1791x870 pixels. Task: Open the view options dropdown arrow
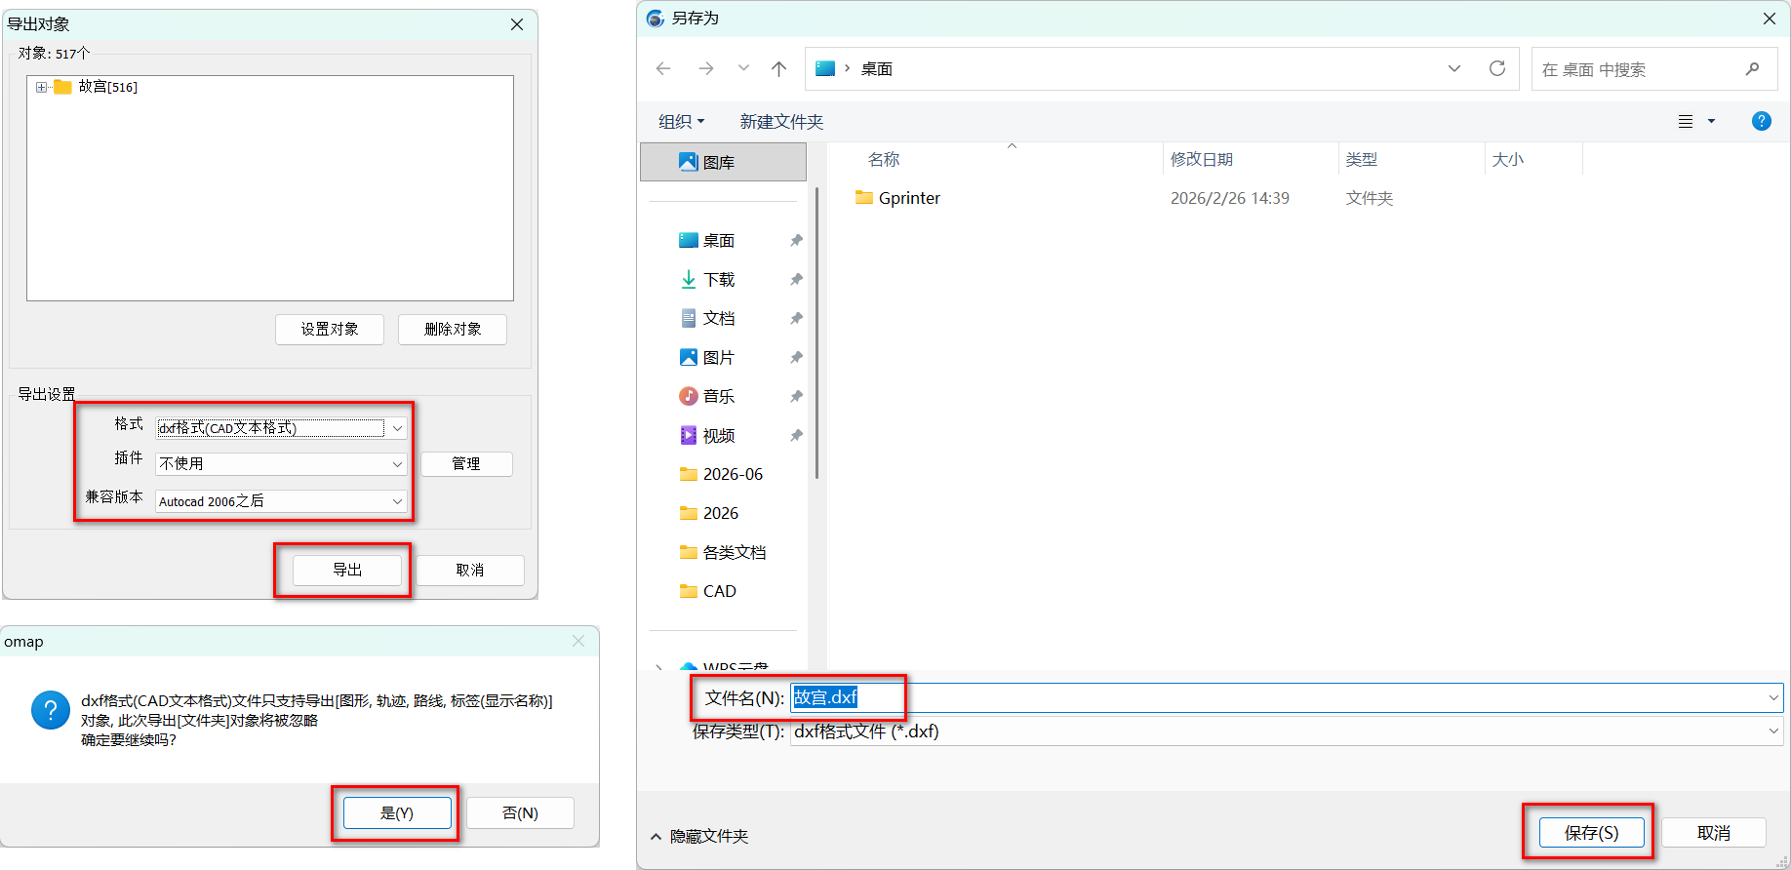[x=1711, y=122]
